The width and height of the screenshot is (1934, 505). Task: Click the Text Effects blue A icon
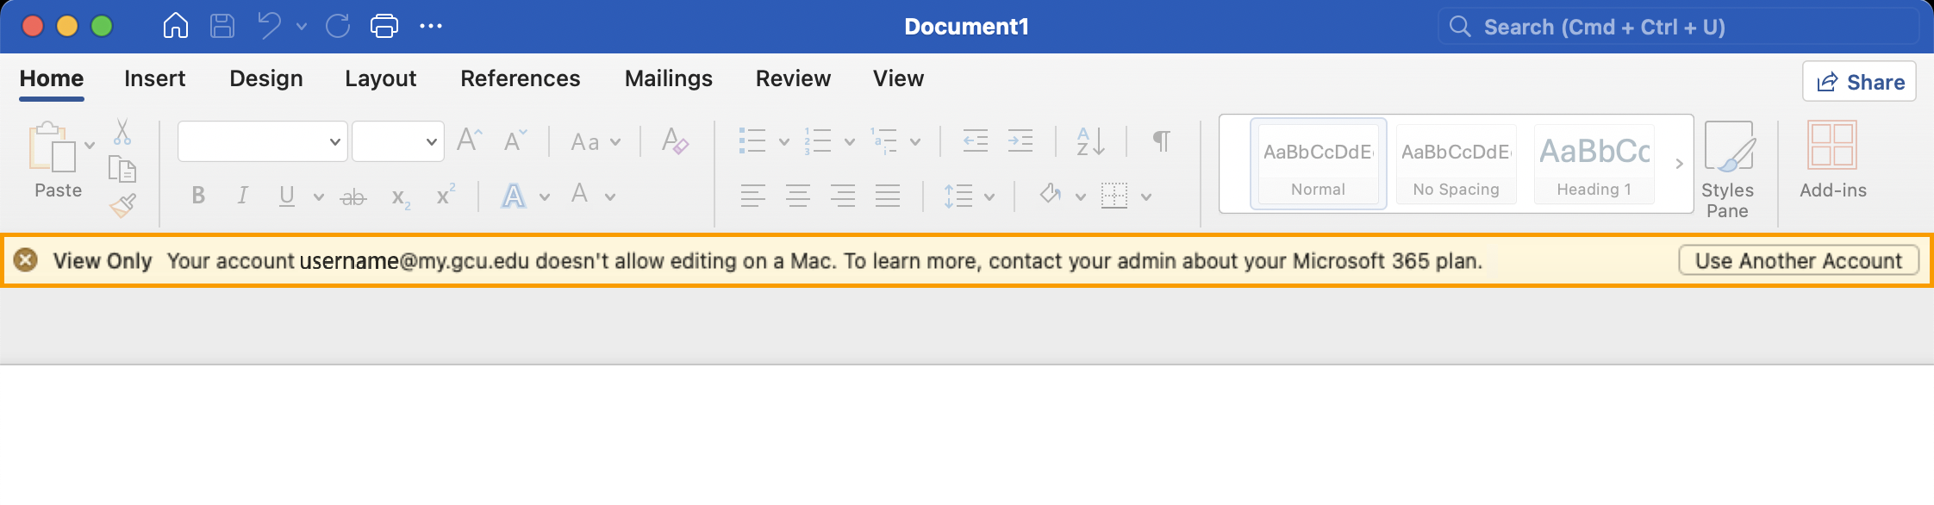(514, 196)
